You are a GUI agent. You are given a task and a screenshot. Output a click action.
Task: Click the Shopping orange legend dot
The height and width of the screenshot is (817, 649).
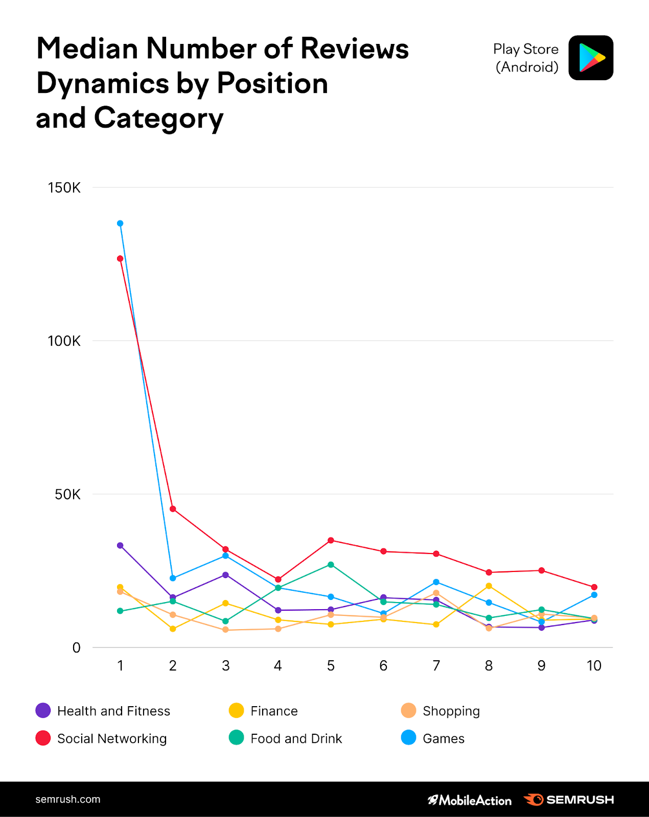(x=409, y=710)
